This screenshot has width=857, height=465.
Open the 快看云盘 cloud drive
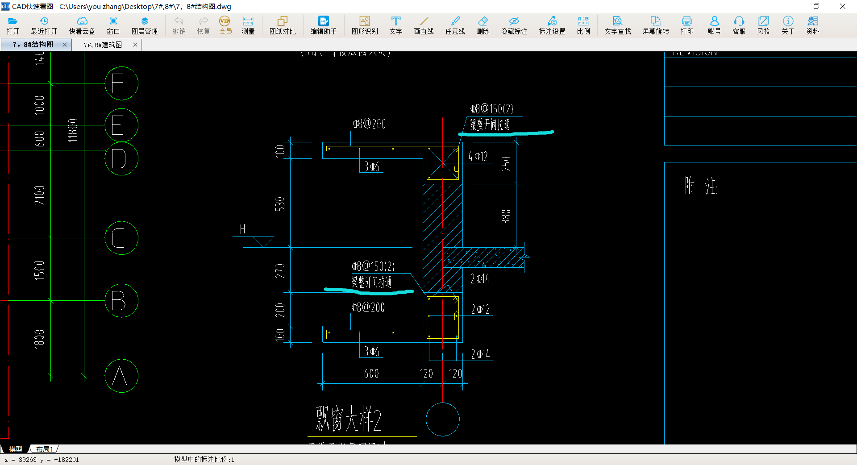(x=82, y=25)
